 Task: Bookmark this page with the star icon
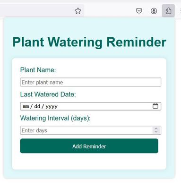point(78,11)
